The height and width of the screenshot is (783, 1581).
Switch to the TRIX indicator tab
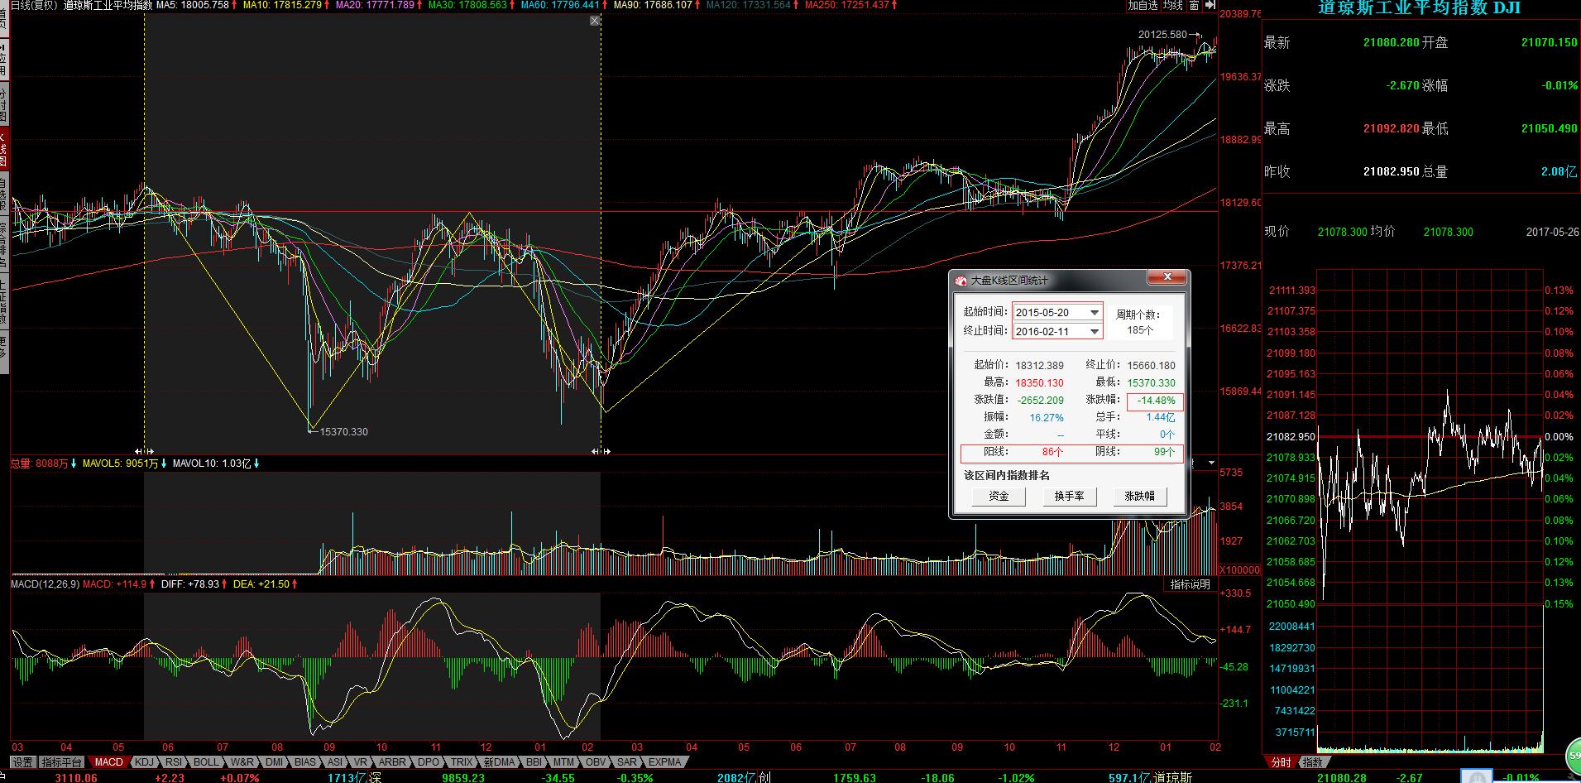[x=462, y=762]
